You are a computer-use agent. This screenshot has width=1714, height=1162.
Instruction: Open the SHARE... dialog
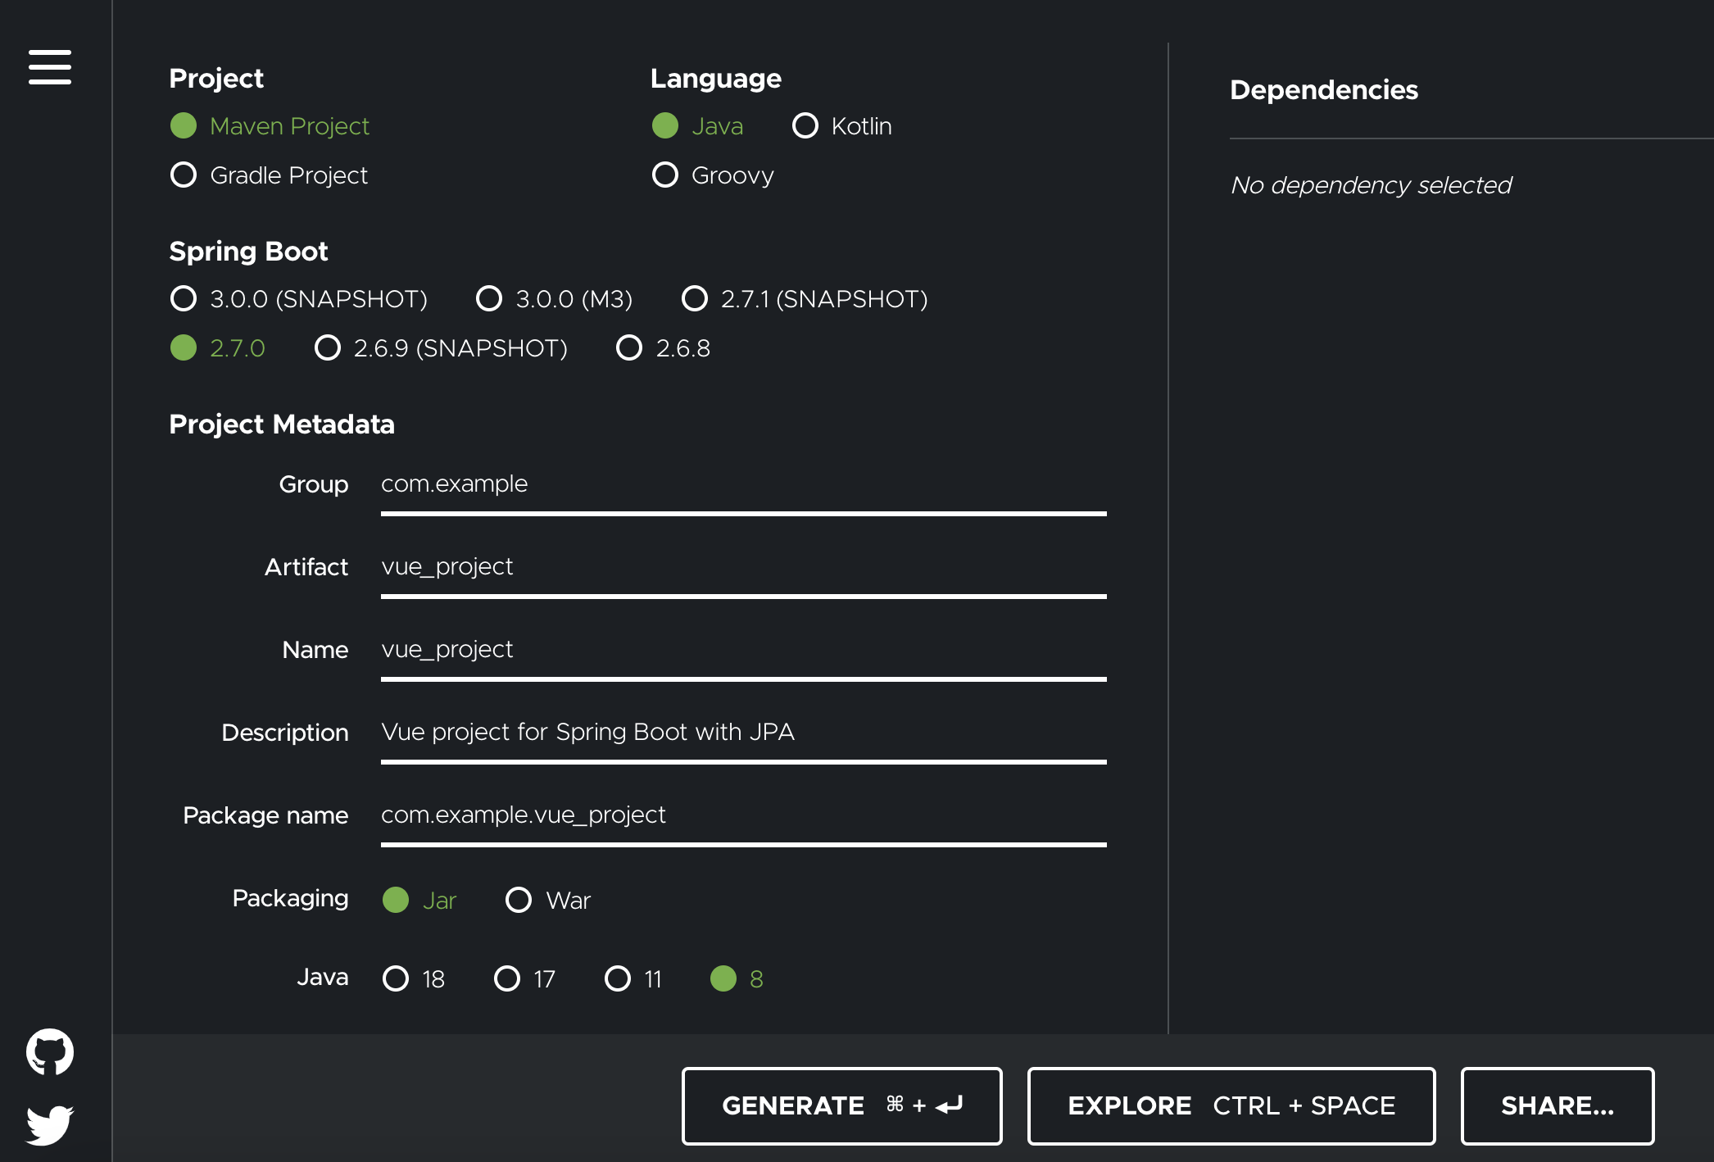[x=1558, y=1106]
